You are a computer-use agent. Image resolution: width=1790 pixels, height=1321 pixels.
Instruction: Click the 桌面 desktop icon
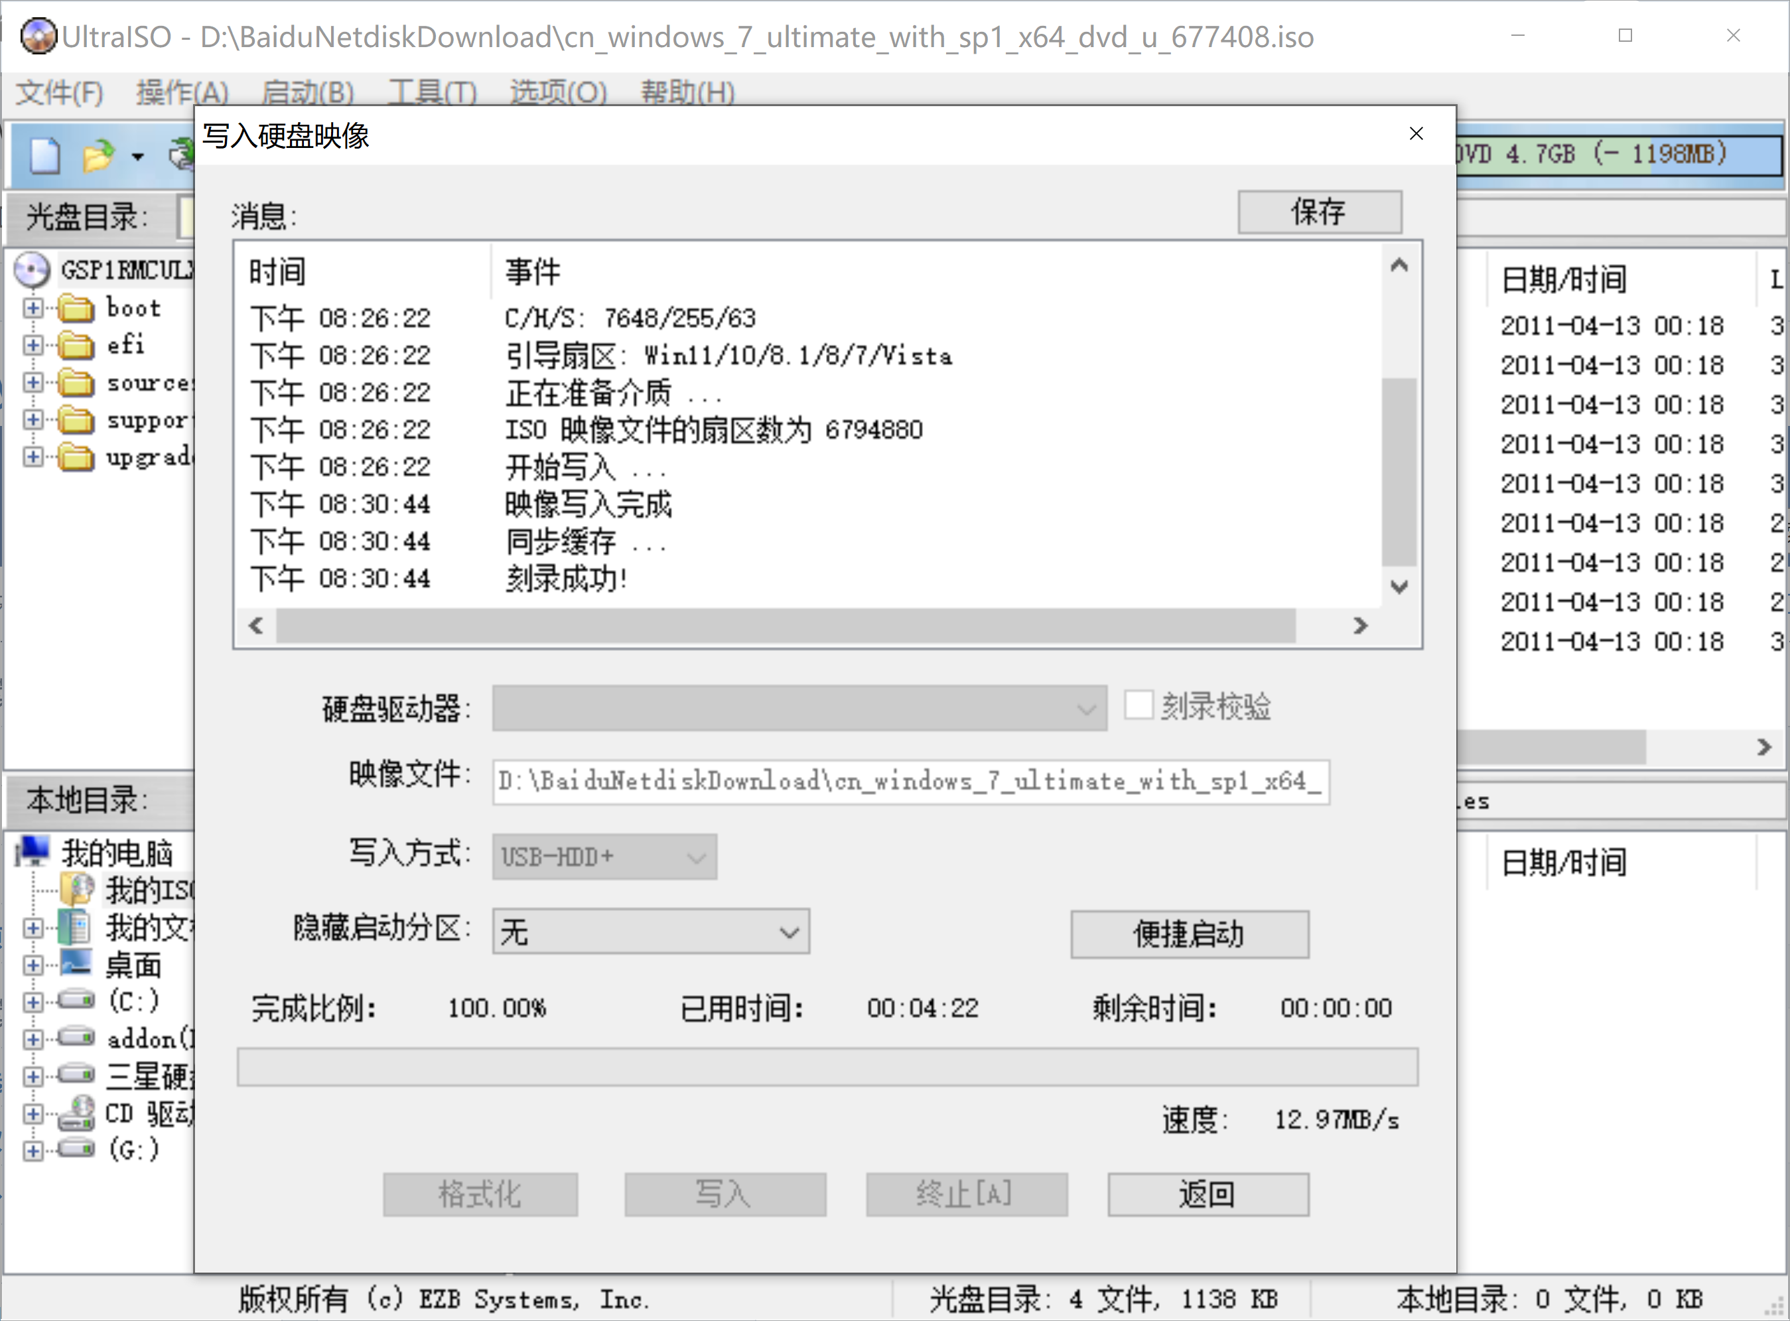[x=76, y=963]
